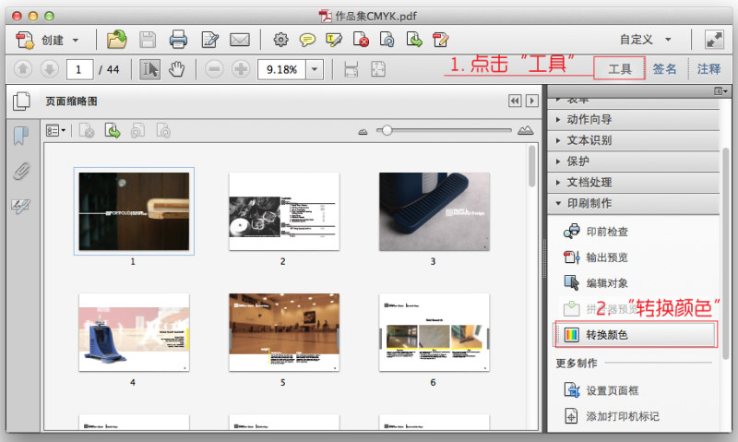The image size is (738, 442).
Task: Zoom in with plus button
Action: (241, 69)
